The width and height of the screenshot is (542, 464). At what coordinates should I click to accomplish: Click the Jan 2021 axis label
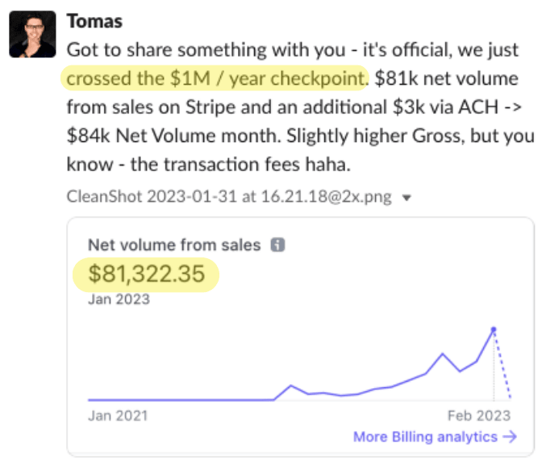(x=118, y=416)
